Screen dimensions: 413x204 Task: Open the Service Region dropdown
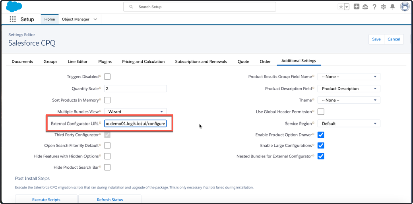[x=349, y=123]
